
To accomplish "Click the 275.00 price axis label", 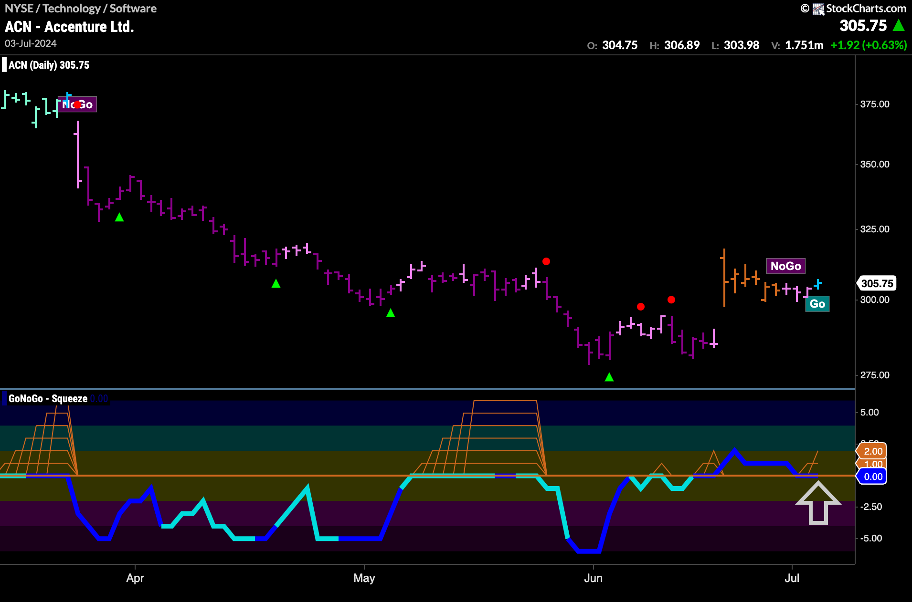I will tap(875, 375).
